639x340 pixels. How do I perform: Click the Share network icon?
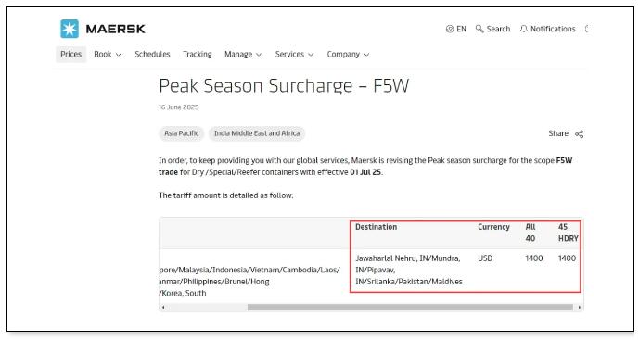[x=579, y=134]
